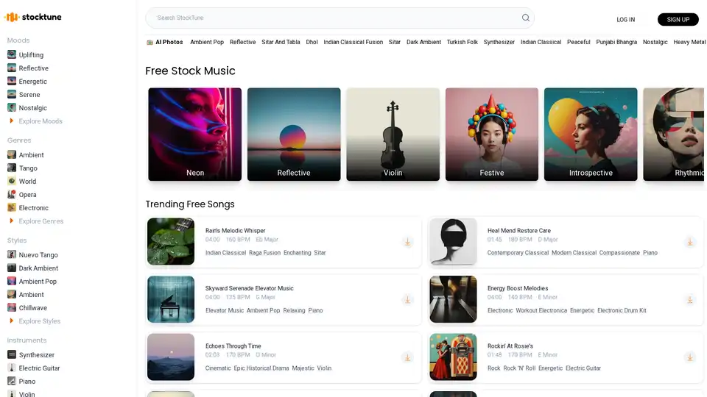Image resolution: width=707 pixels, height=397 pixels.
Task: Select the Synthesizer instrument icon in sidebar
Action: 12,355
